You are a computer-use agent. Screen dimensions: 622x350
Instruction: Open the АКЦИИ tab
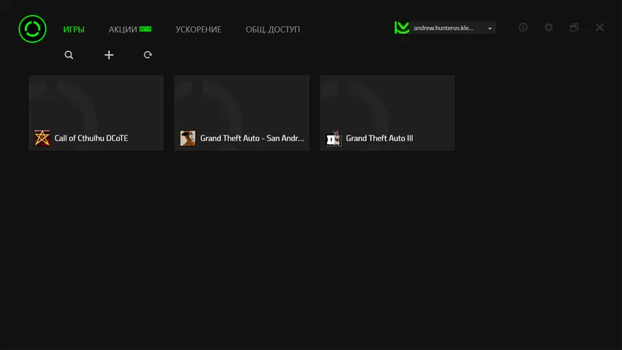point(123,29)
